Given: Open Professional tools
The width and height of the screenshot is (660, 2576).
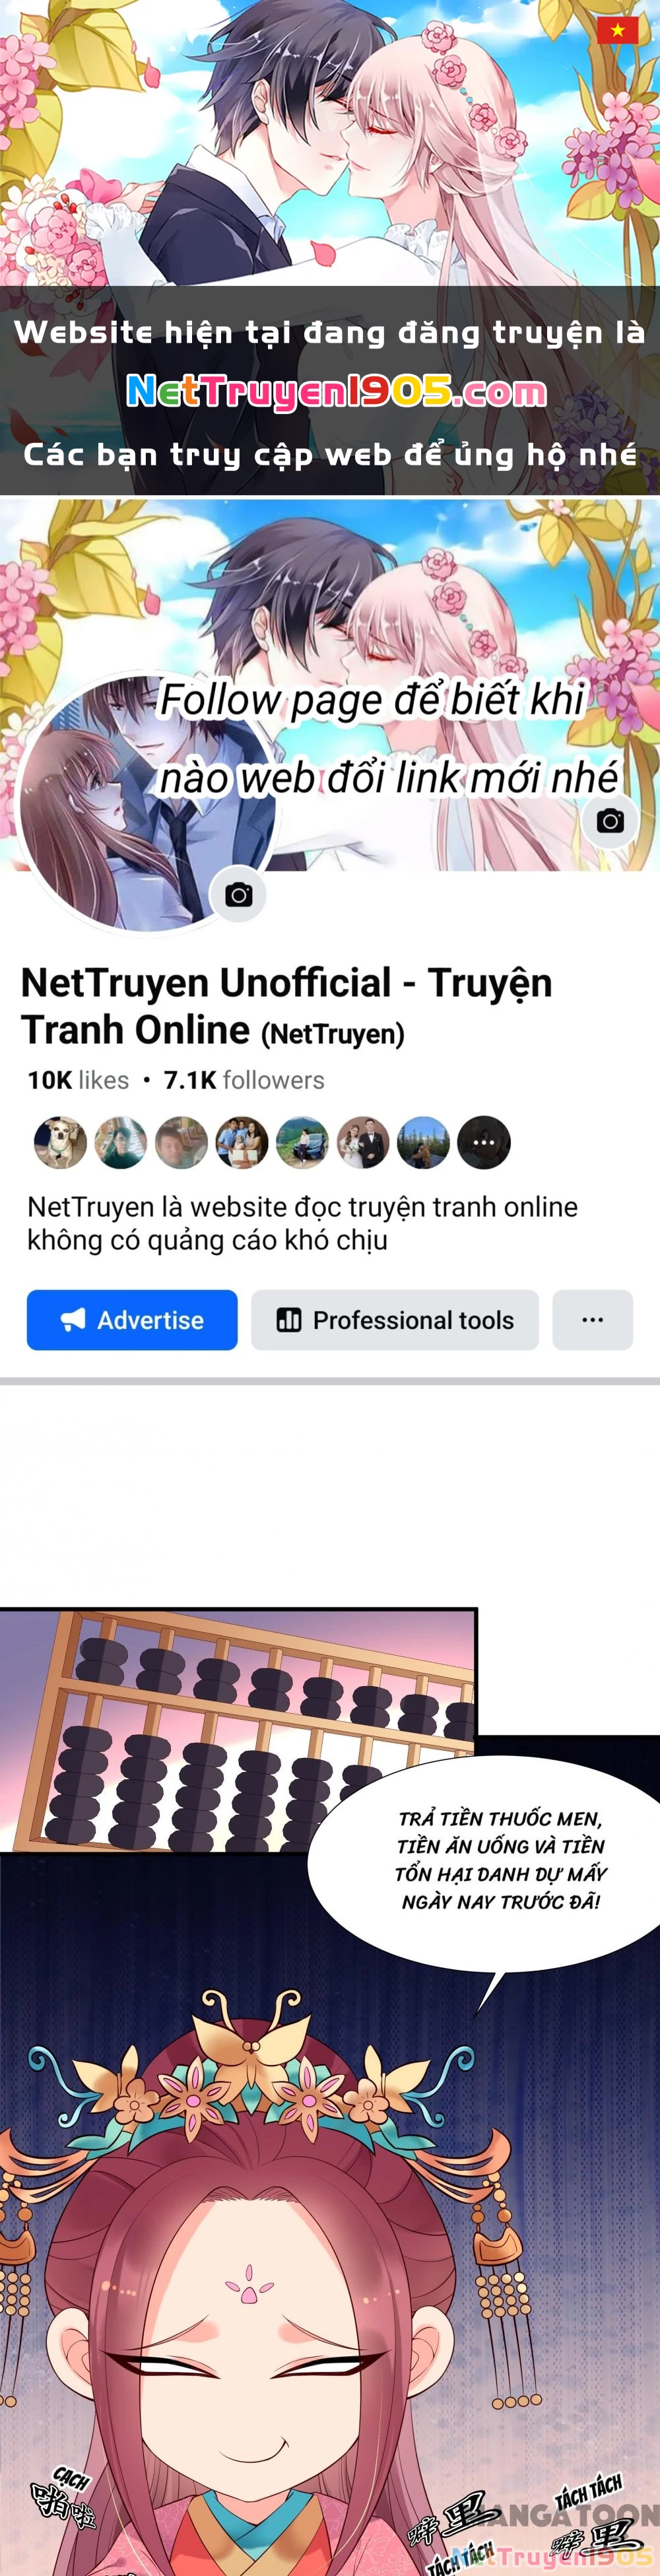Looking at the screenshot, I should 395,1320.
